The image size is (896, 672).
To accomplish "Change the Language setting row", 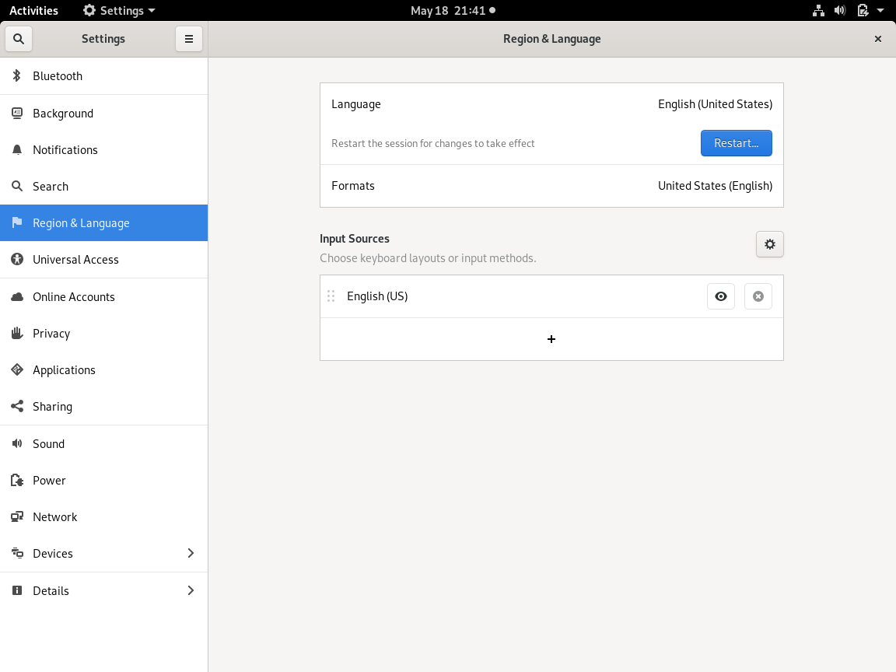I will [551, 104].
